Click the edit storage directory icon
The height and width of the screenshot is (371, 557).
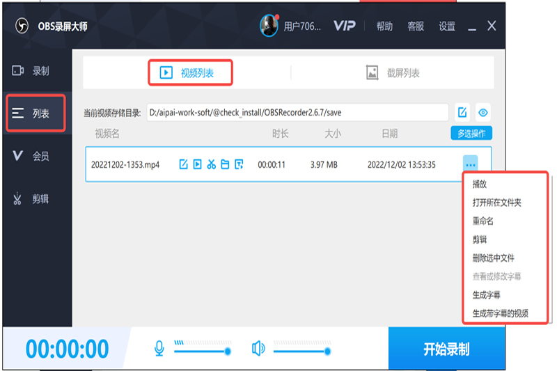(x=462, y=113)
